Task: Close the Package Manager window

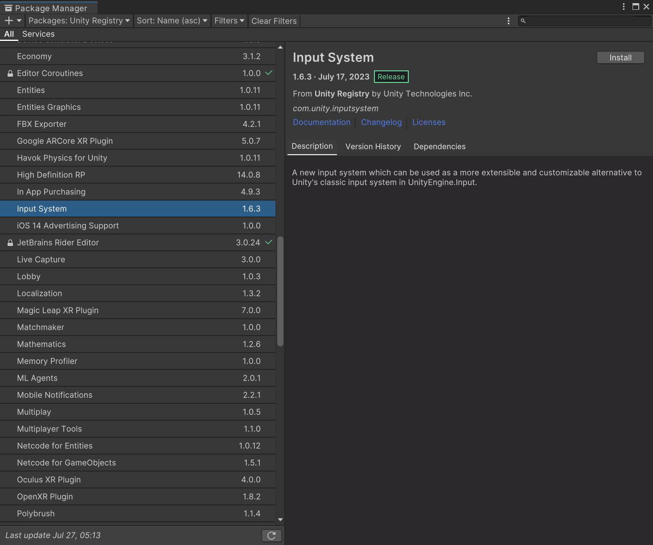Action: click(646, 7)
